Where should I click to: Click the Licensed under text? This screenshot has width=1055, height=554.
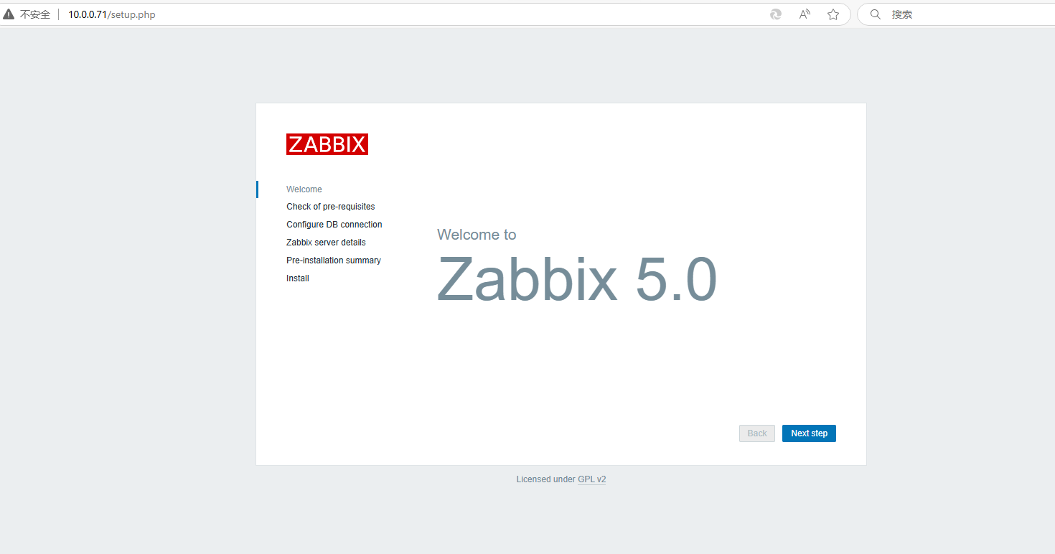click(545, 479)
